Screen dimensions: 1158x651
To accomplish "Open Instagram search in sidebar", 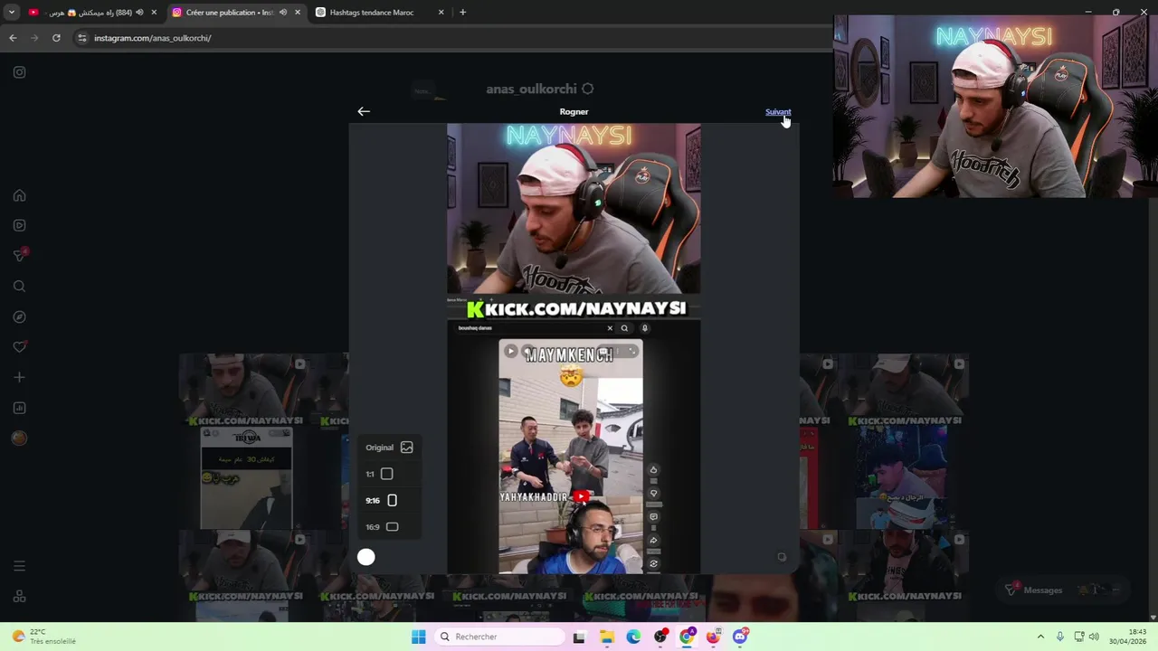I will coord(19,287).
